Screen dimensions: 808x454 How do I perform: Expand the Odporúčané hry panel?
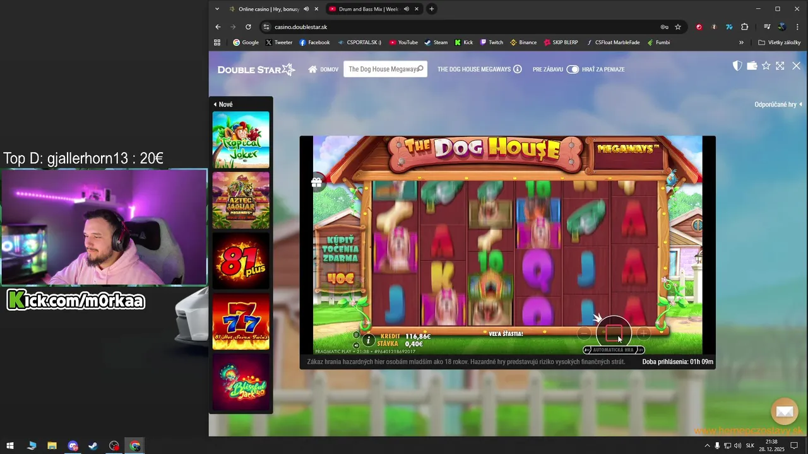(x=778, y=105)
